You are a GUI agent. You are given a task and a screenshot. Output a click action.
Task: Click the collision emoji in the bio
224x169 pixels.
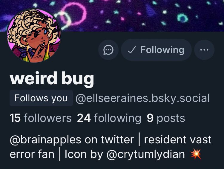point(196,154)
